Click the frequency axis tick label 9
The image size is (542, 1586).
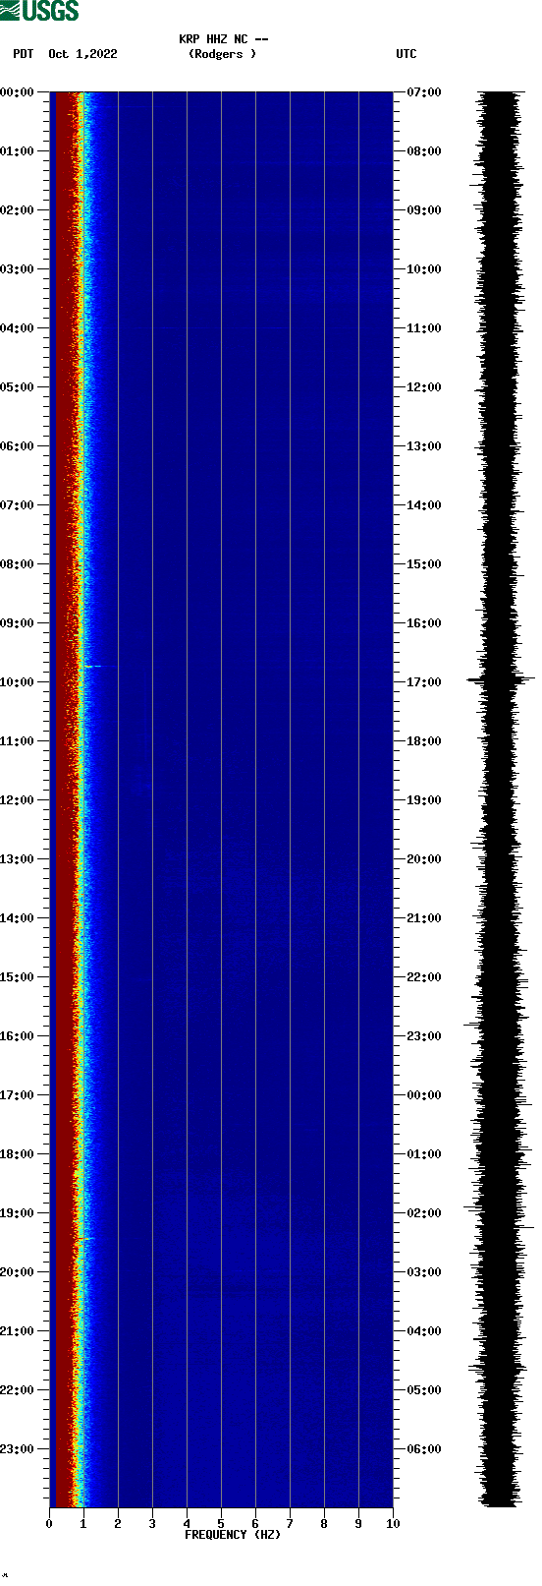tap(358, 1524)
